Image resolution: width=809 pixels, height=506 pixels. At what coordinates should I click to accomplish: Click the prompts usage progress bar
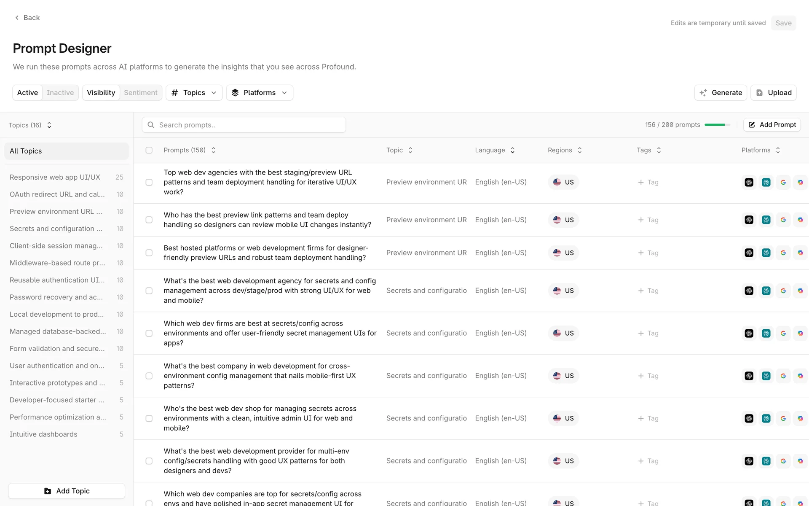click(x=717, y=125)
